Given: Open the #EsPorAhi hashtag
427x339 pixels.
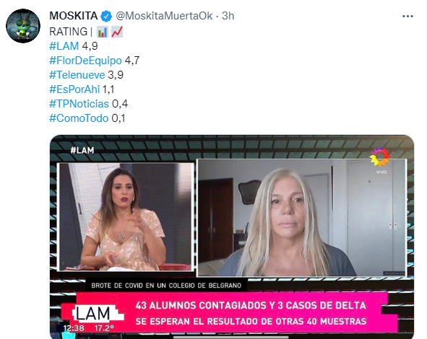Looking at the screenshot, I should [74, 89].
